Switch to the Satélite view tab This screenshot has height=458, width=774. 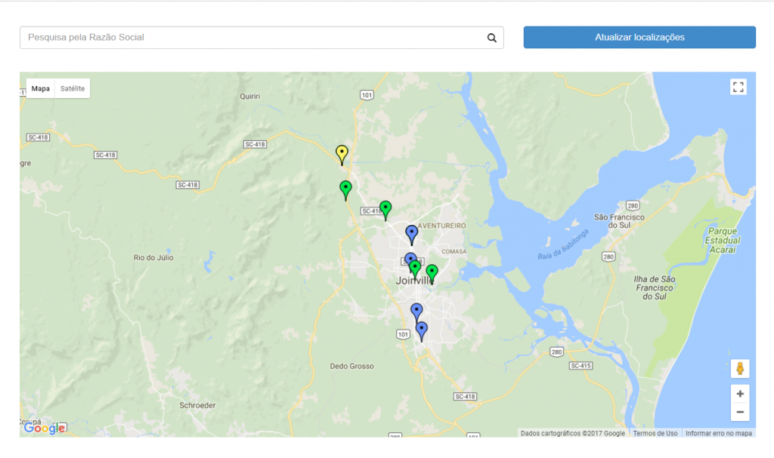pyautogui.click(x=73, y=89)
